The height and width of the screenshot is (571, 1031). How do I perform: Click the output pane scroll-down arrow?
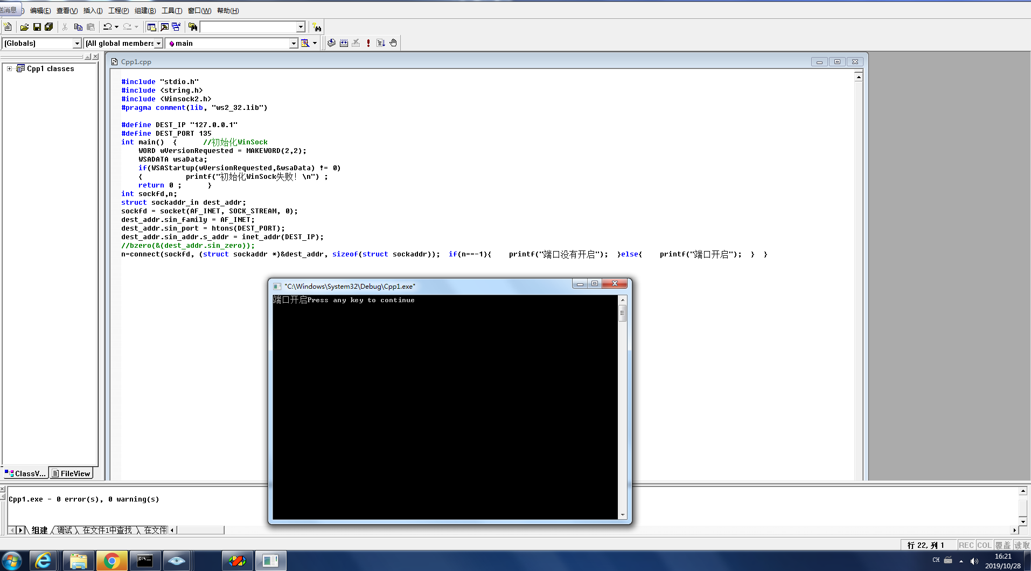click(1023, 521)
